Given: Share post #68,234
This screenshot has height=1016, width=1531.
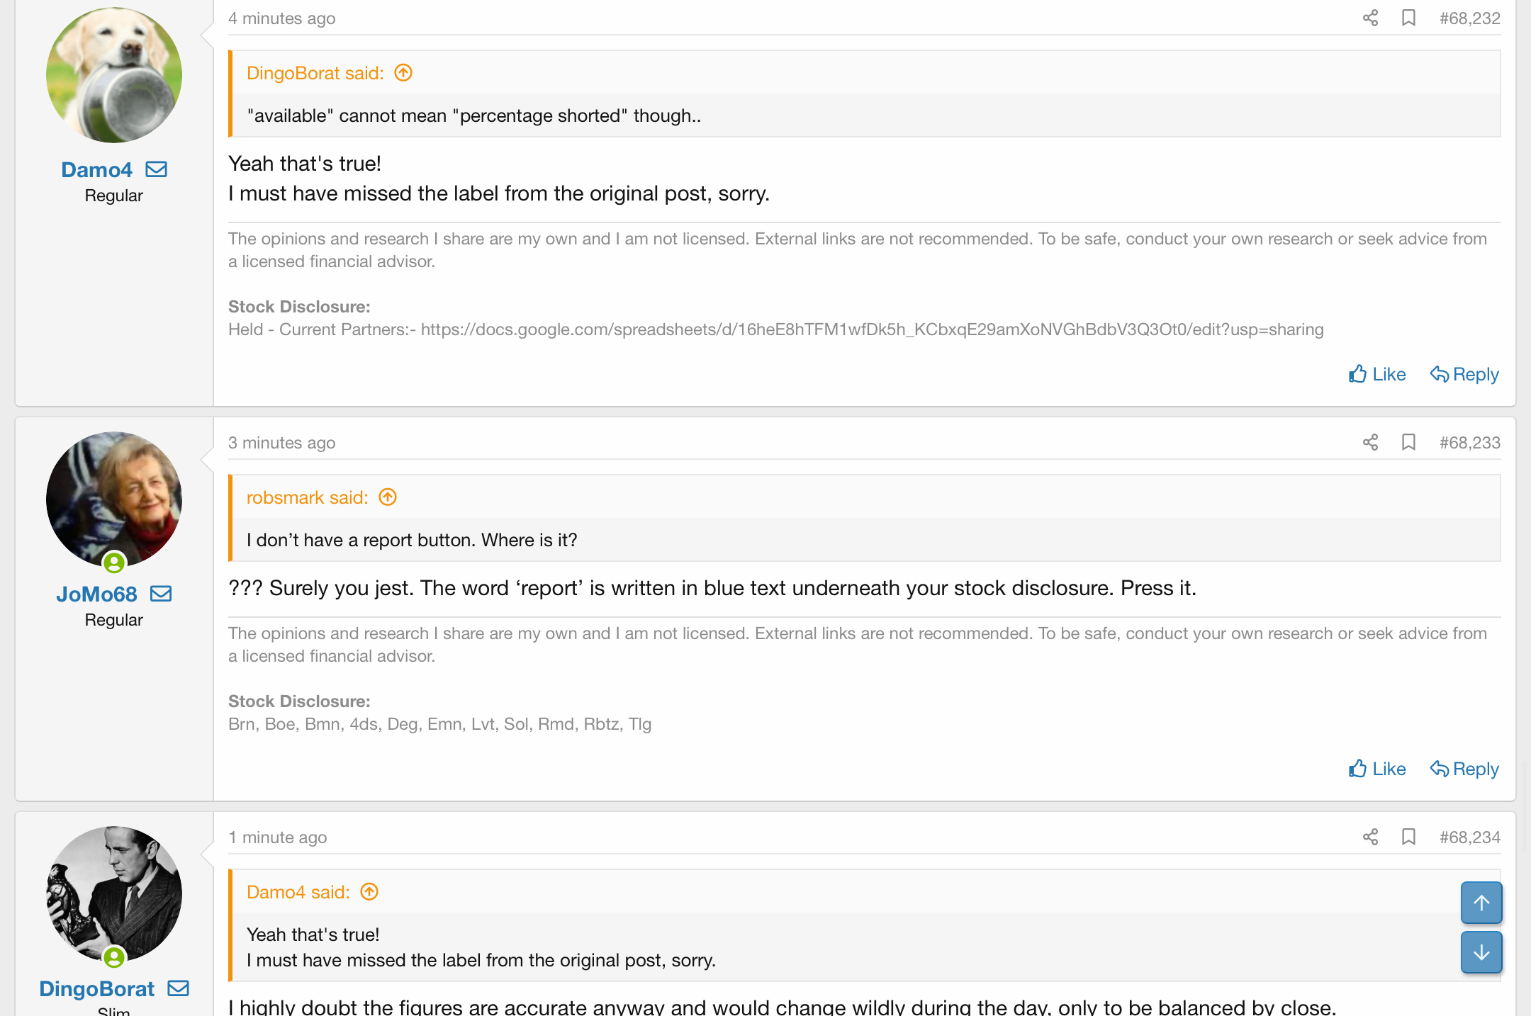Looking at the screenshot, I should pos(1370,837).
